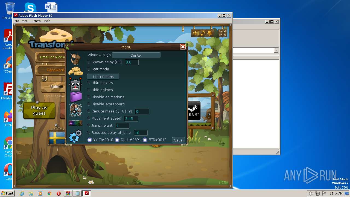Edit the Spawn delay value field
The image size is (350, 197).
click(x=132, y=62)
